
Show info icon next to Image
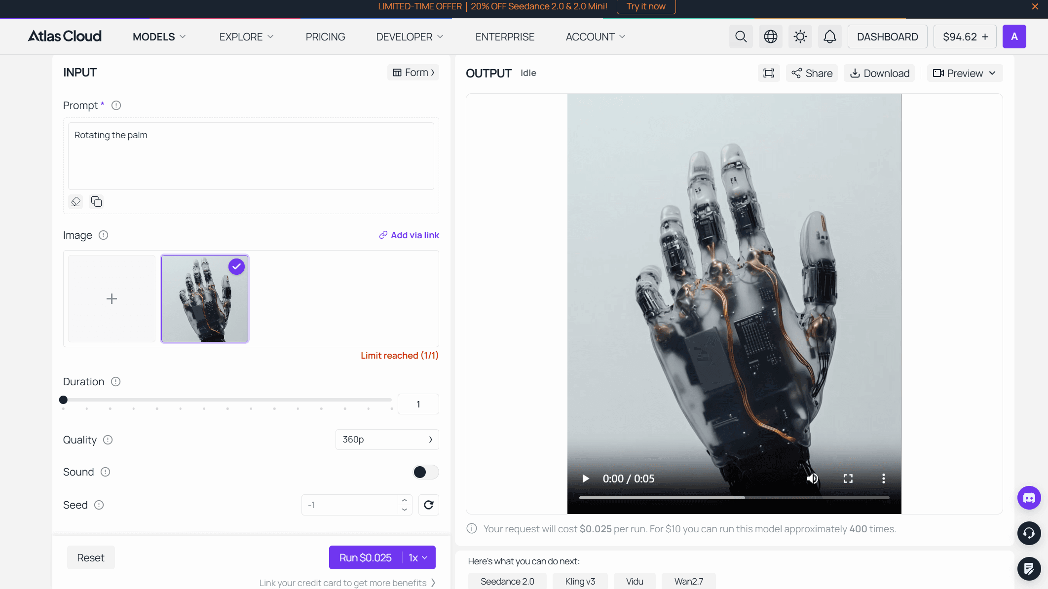[x=103, y=235]
